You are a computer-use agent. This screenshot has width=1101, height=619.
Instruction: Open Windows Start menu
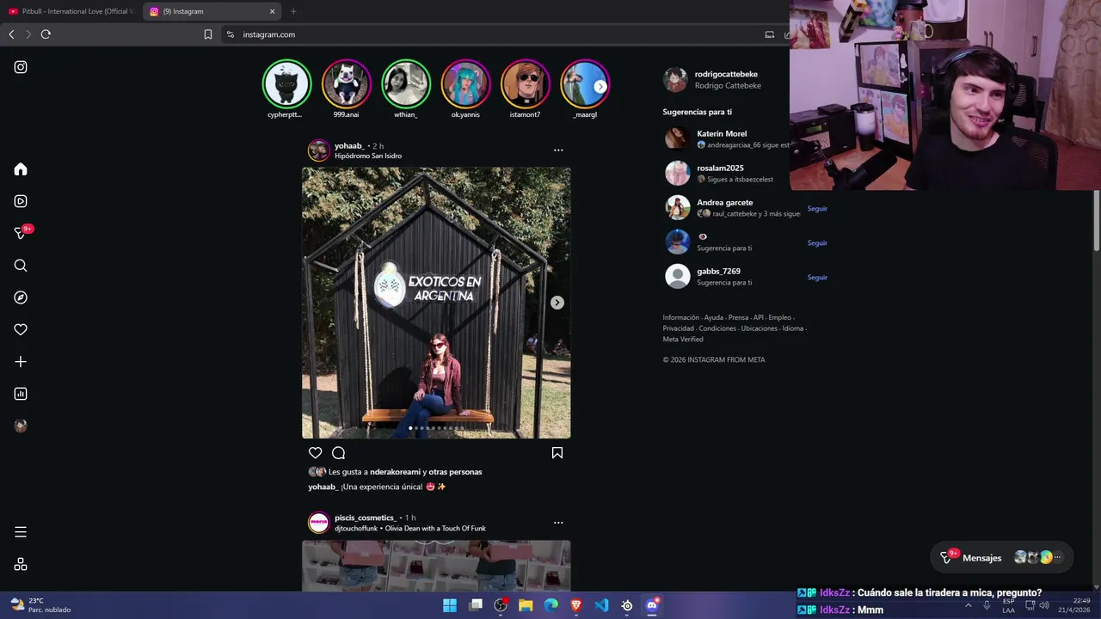click(x=450, y=605)
